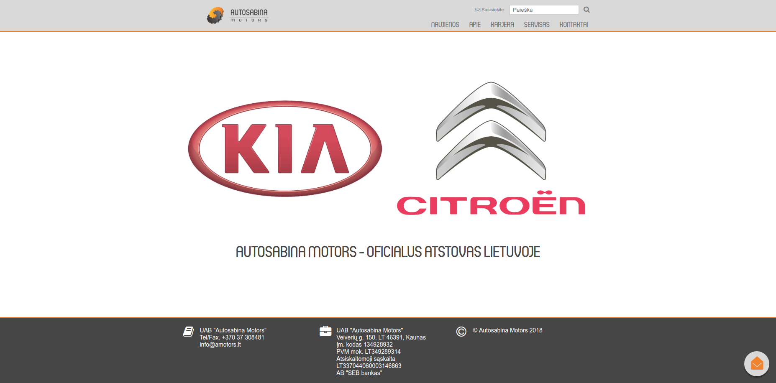776x383 pixels.
Task: Click the AB "SEB bankas" text
Action: [x=359, y=373]
